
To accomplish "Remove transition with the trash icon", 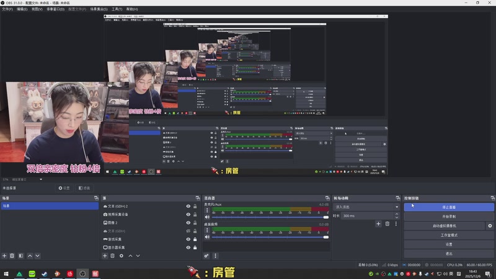I will click(387, 224).
